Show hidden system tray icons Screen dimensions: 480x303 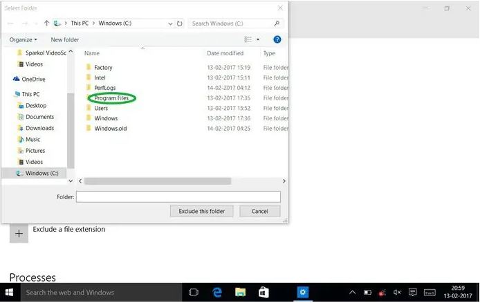352,293
